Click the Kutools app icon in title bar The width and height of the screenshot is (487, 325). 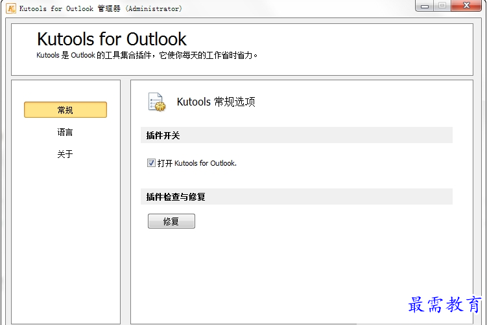[11, 8]
